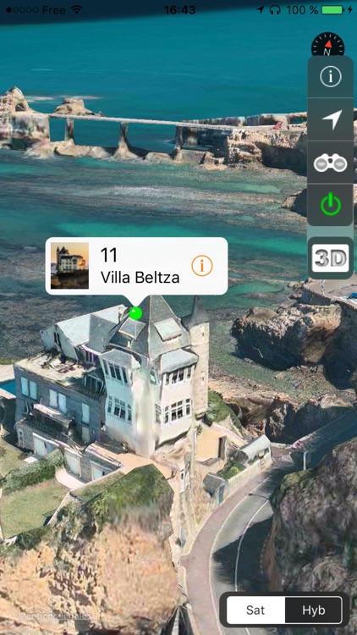Select the green map pin marker
357x635 pixels.
tap(135, 313)
